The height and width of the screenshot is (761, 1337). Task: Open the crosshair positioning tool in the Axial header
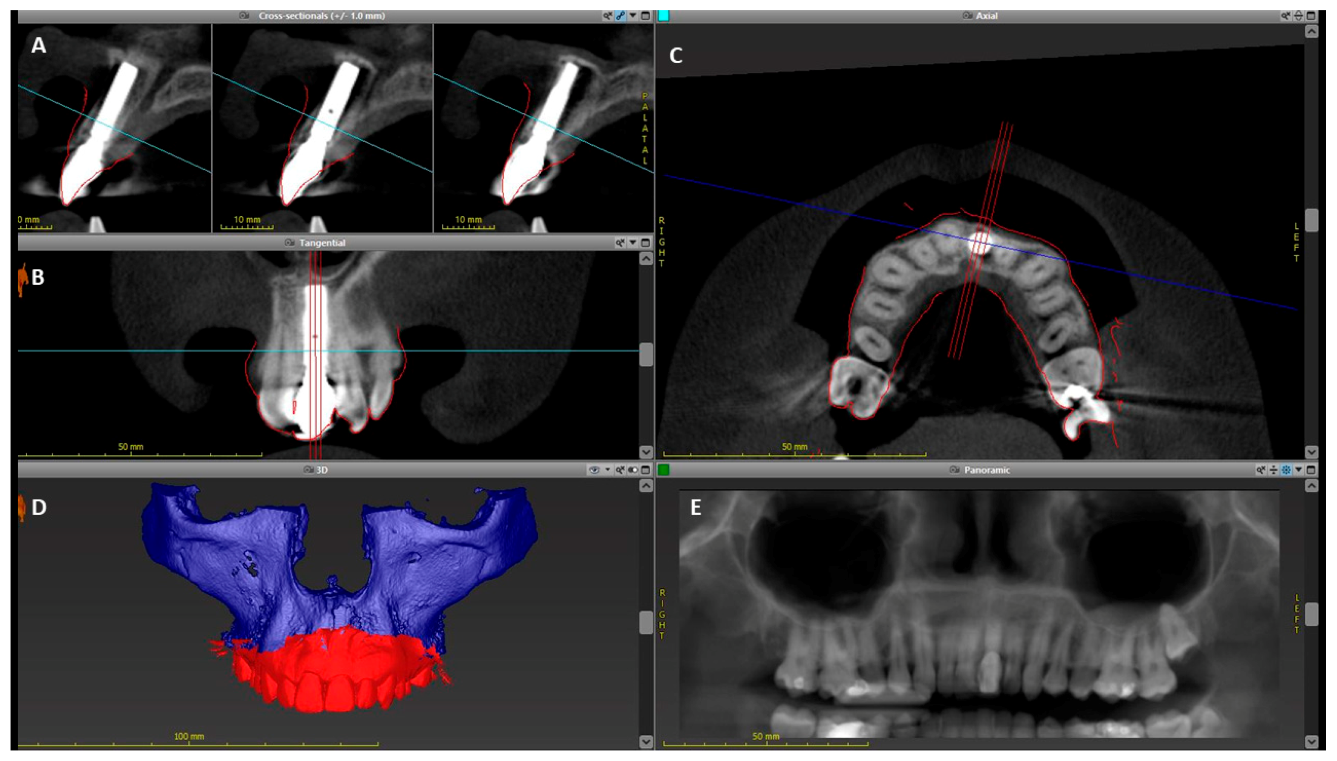pos(1299,16)
